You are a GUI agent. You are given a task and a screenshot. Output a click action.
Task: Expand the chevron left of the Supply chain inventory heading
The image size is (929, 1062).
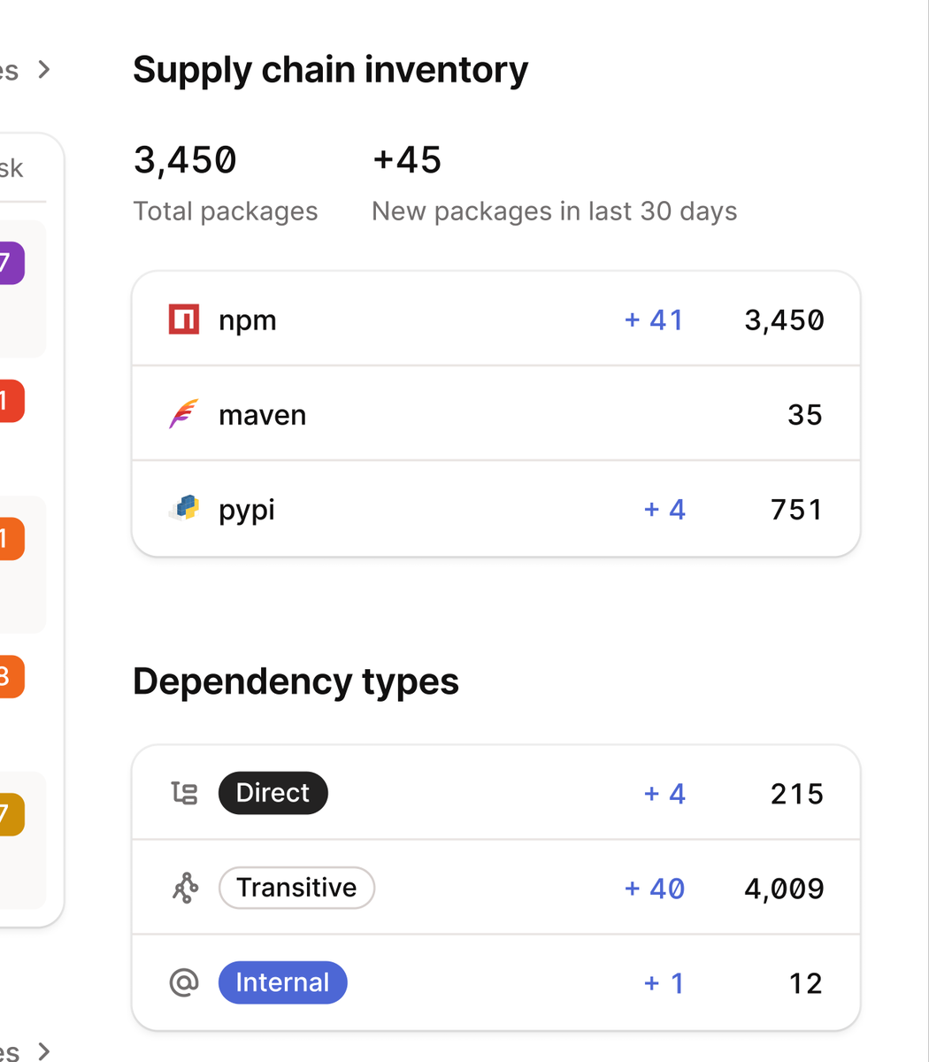[x=44, y=69]
